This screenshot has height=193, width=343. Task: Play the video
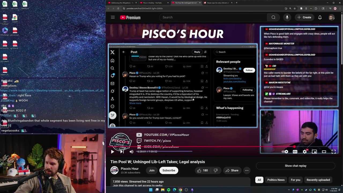coord(113,152)
